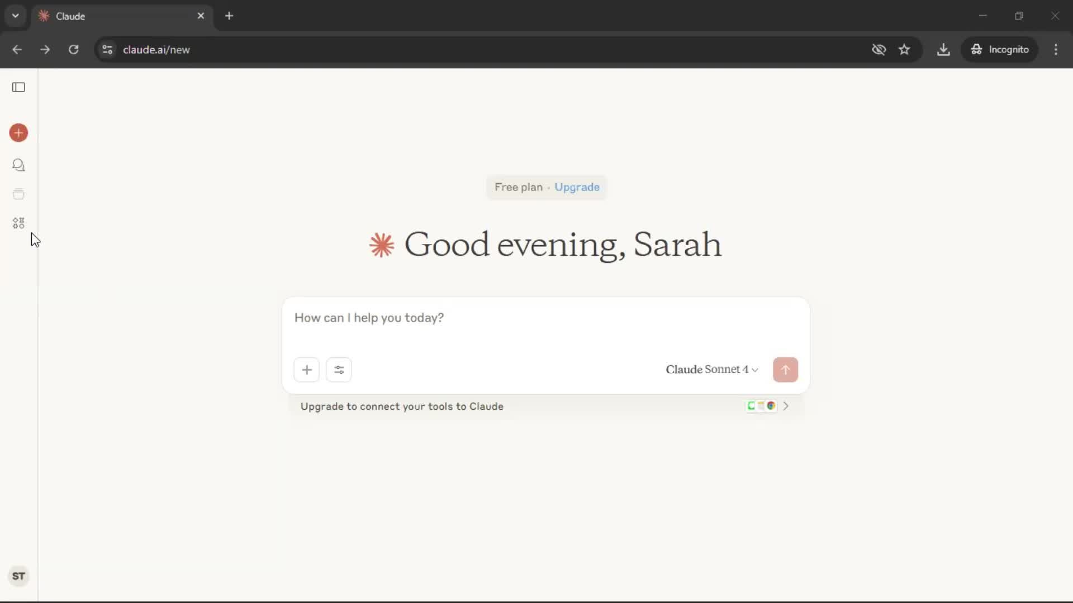
Task: Expand the connect tools banner chevron
Action: click(x=786, y=406)
